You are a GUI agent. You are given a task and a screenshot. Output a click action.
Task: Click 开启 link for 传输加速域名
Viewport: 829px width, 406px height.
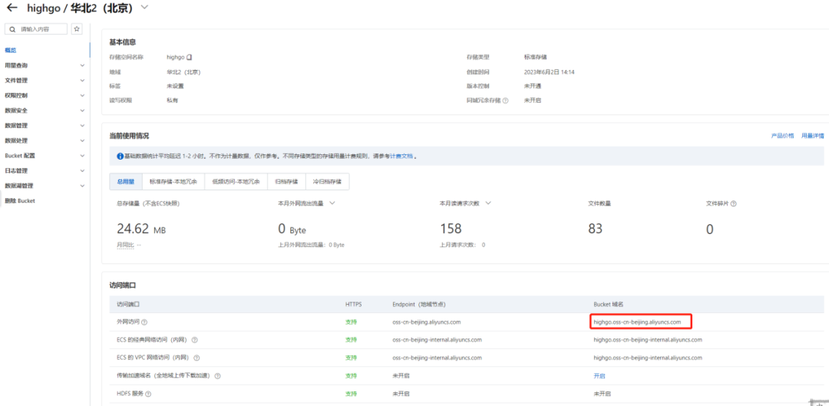(599, 376)
